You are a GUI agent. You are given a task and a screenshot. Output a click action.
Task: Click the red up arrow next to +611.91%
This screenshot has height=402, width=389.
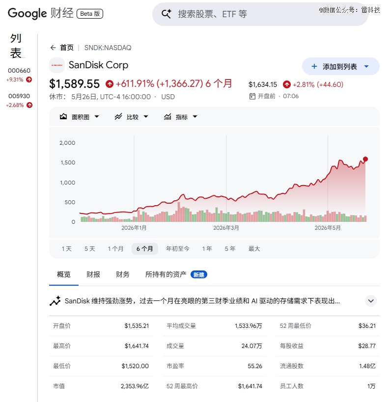110,84
